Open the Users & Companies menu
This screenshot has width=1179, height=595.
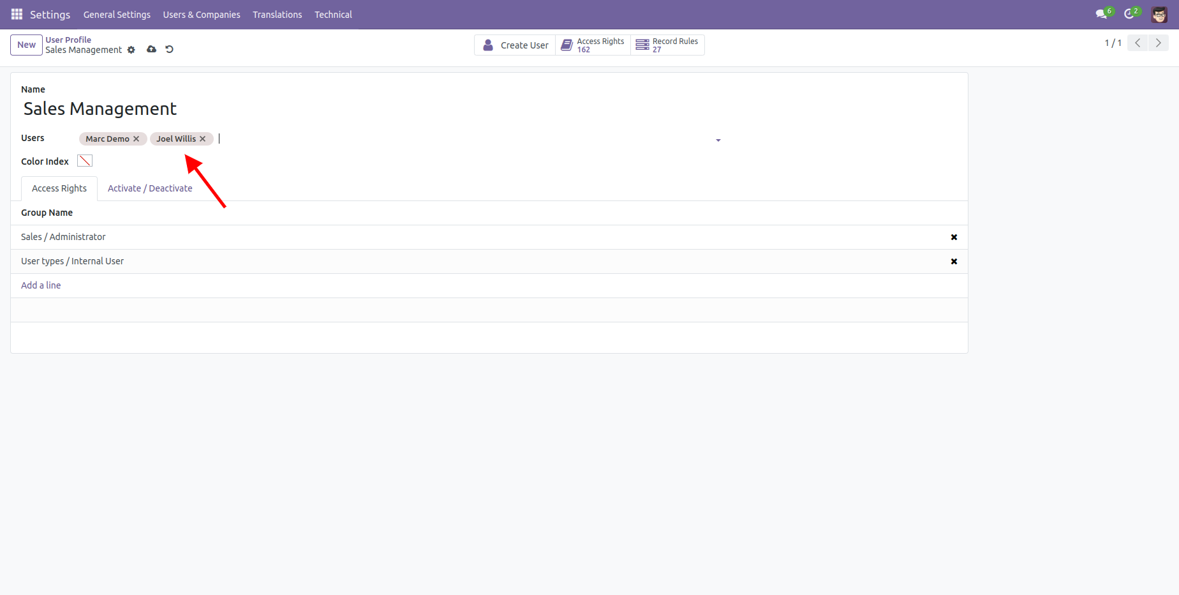201,15
